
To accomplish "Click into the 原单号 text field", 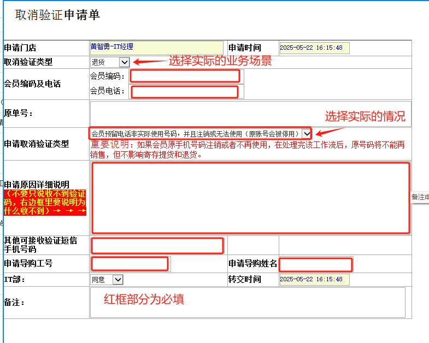I will pos(250,114).
